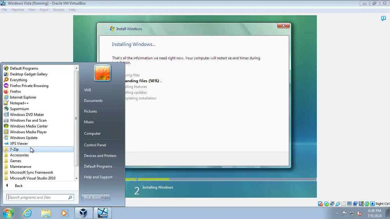This screenshot has width=390, height=219.
Task: Open Computer from Start menu right pane
Action: point(92,133)
